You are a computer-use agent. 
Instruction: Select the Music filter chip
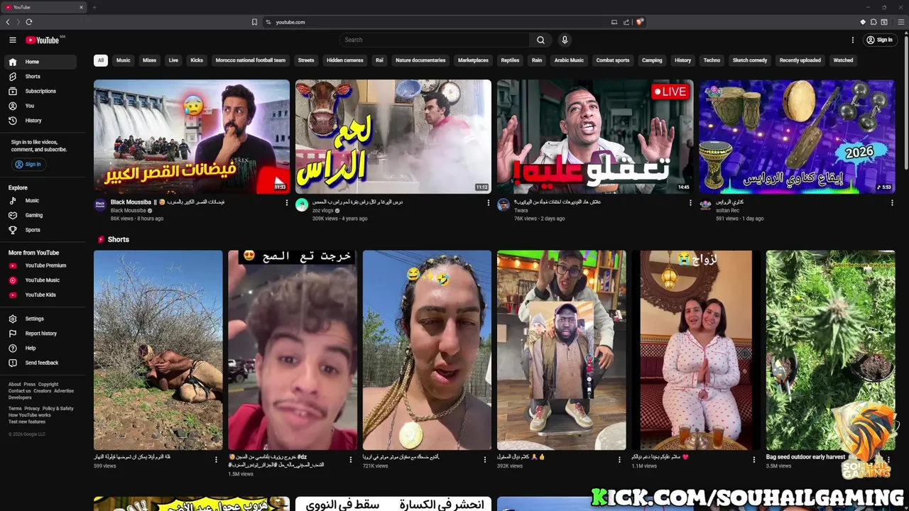(124, 60)
